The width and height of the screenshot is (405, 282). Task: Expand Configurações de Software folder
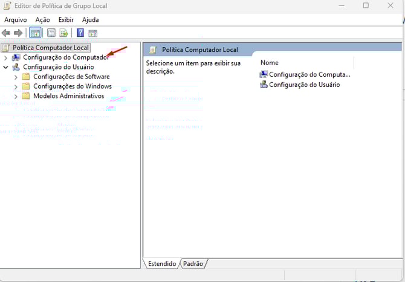[16, 77]
